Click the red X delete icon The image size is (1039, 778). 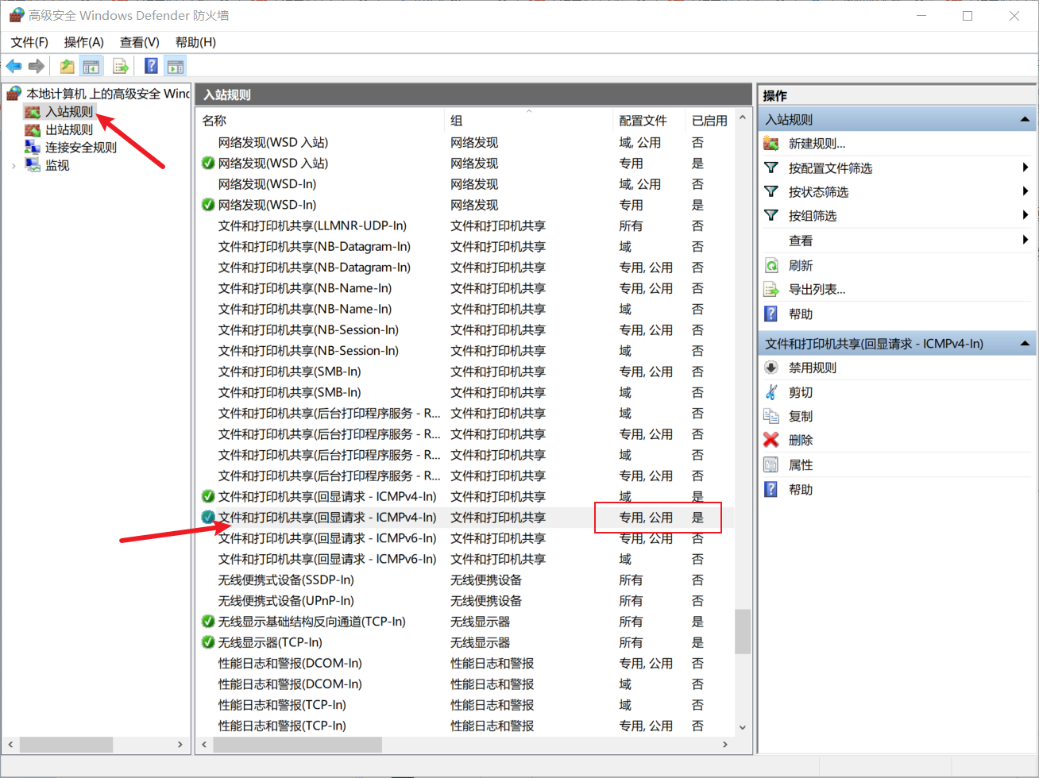click(x=771, y=440)
